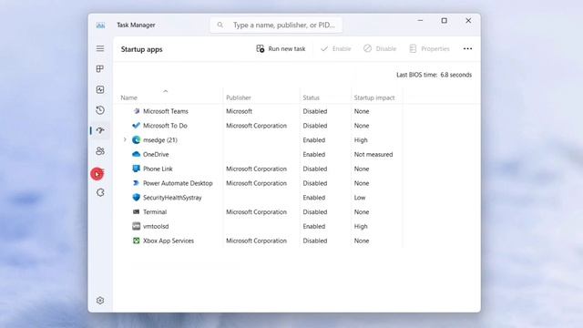Open Task Manager settings gear

point(100,301)
